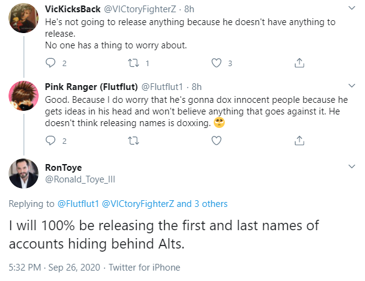Screen dimensions: 365x281
Task: Click the @Flutflut1 reply mention link
Action: 78,204
